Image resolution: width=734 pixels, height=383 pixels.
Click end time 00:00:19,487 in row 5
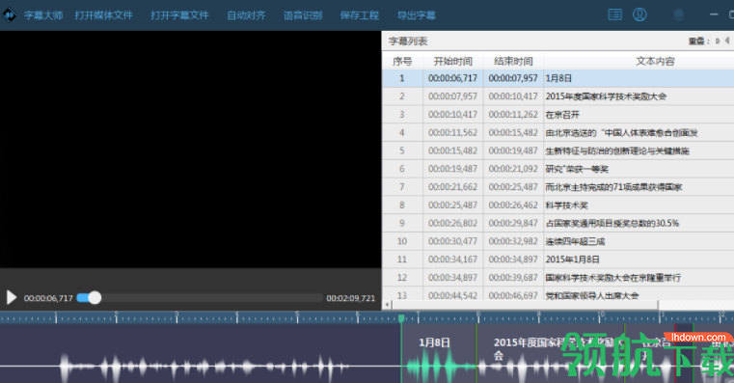[x=513, y=150]
